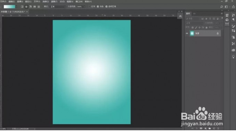Filter layers by shape layer icon
This screenshot has height=132, width=236.
coord(214,19)
